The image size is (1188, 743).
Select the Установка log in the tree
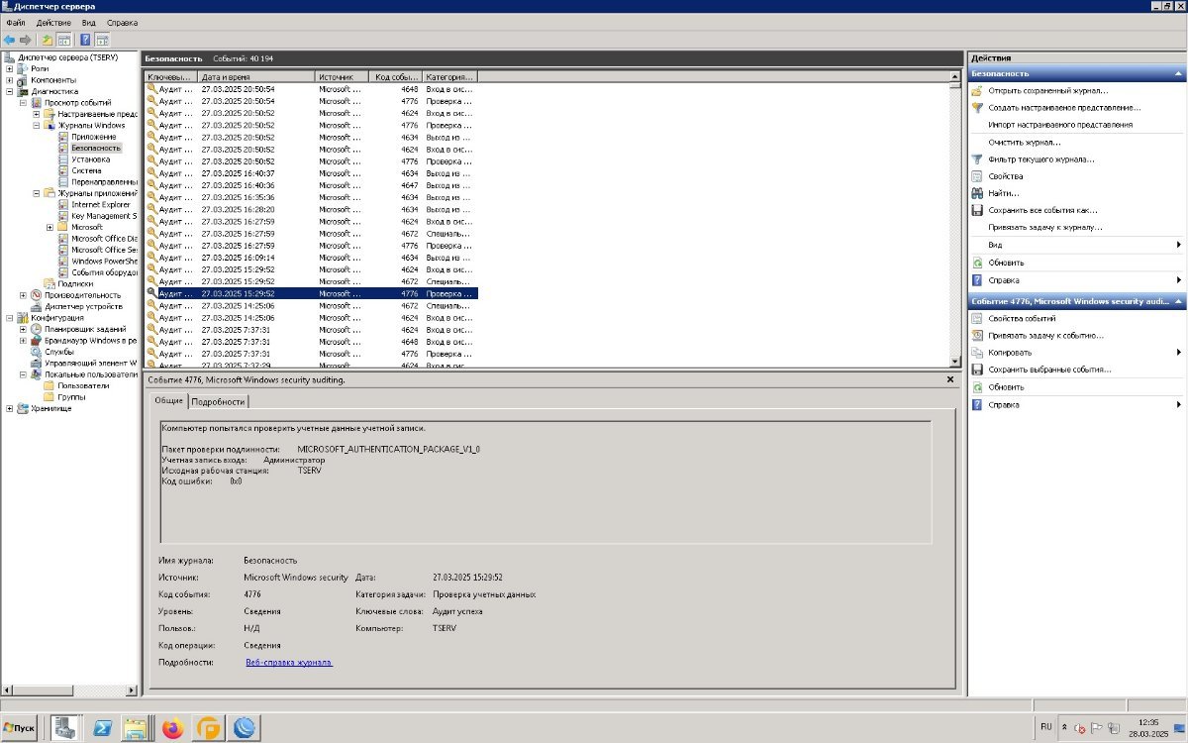pyautogui.click(x=91, y=159)
